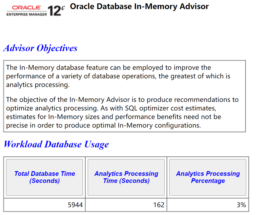This screenshot has width=258, height=215.
Task: Click 'SQL optimizer cost estimates' text
Action: (x=171, y=108)
